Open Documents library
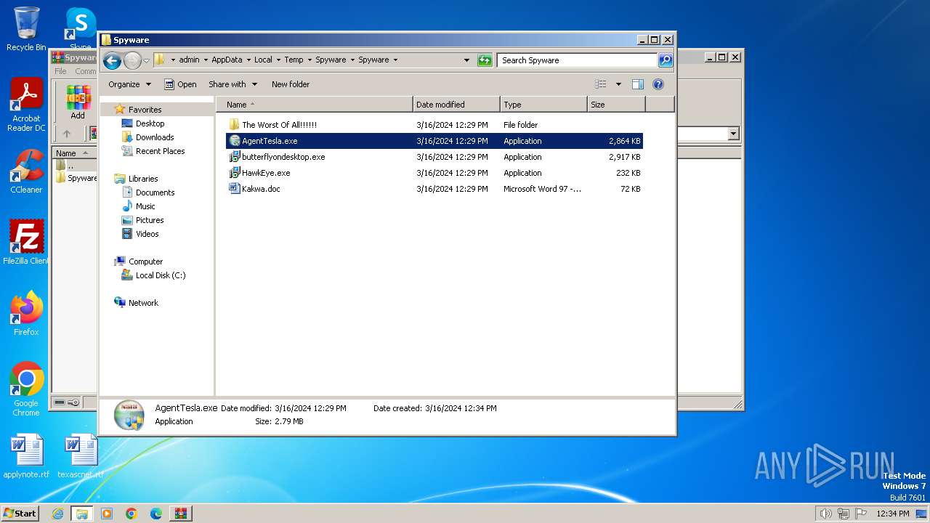Image resolution: width=930 pixels, height=523 pixels. pos(155,192)
